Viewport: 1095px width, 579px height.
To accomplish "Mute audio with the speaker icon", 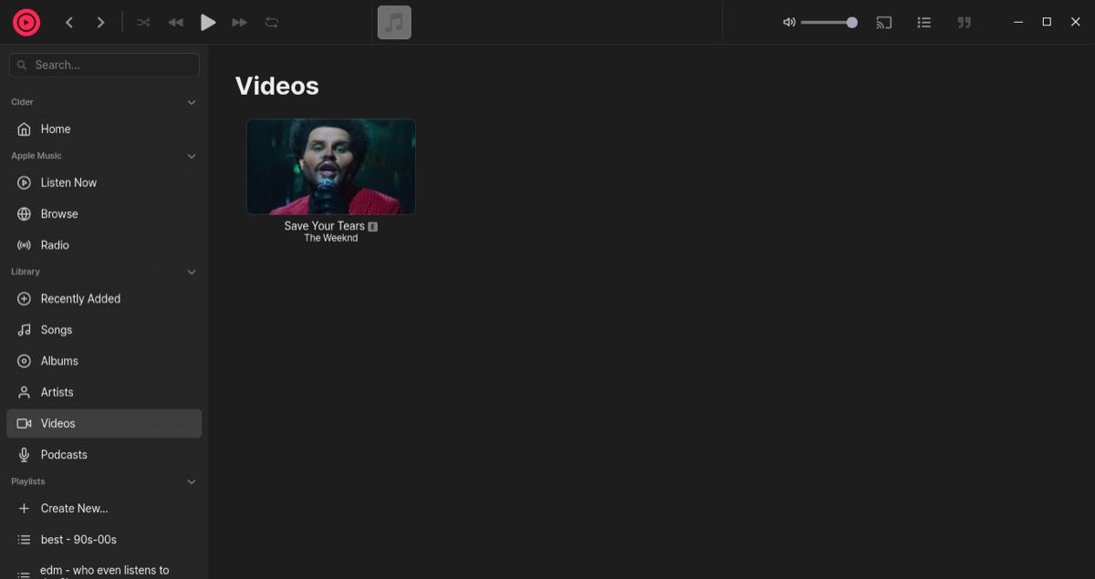I will click(x=789, y=23).
